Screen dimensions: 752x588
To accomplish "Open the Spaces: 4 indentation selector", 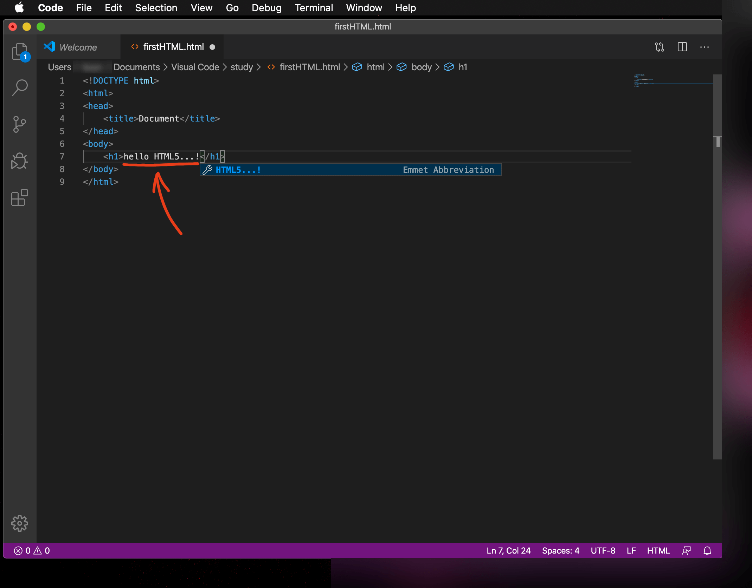I will tap(560, 551).
